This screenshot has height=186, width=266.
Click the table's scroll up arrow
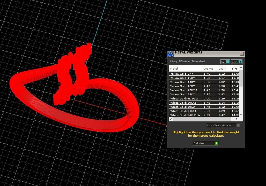[241, 68]
